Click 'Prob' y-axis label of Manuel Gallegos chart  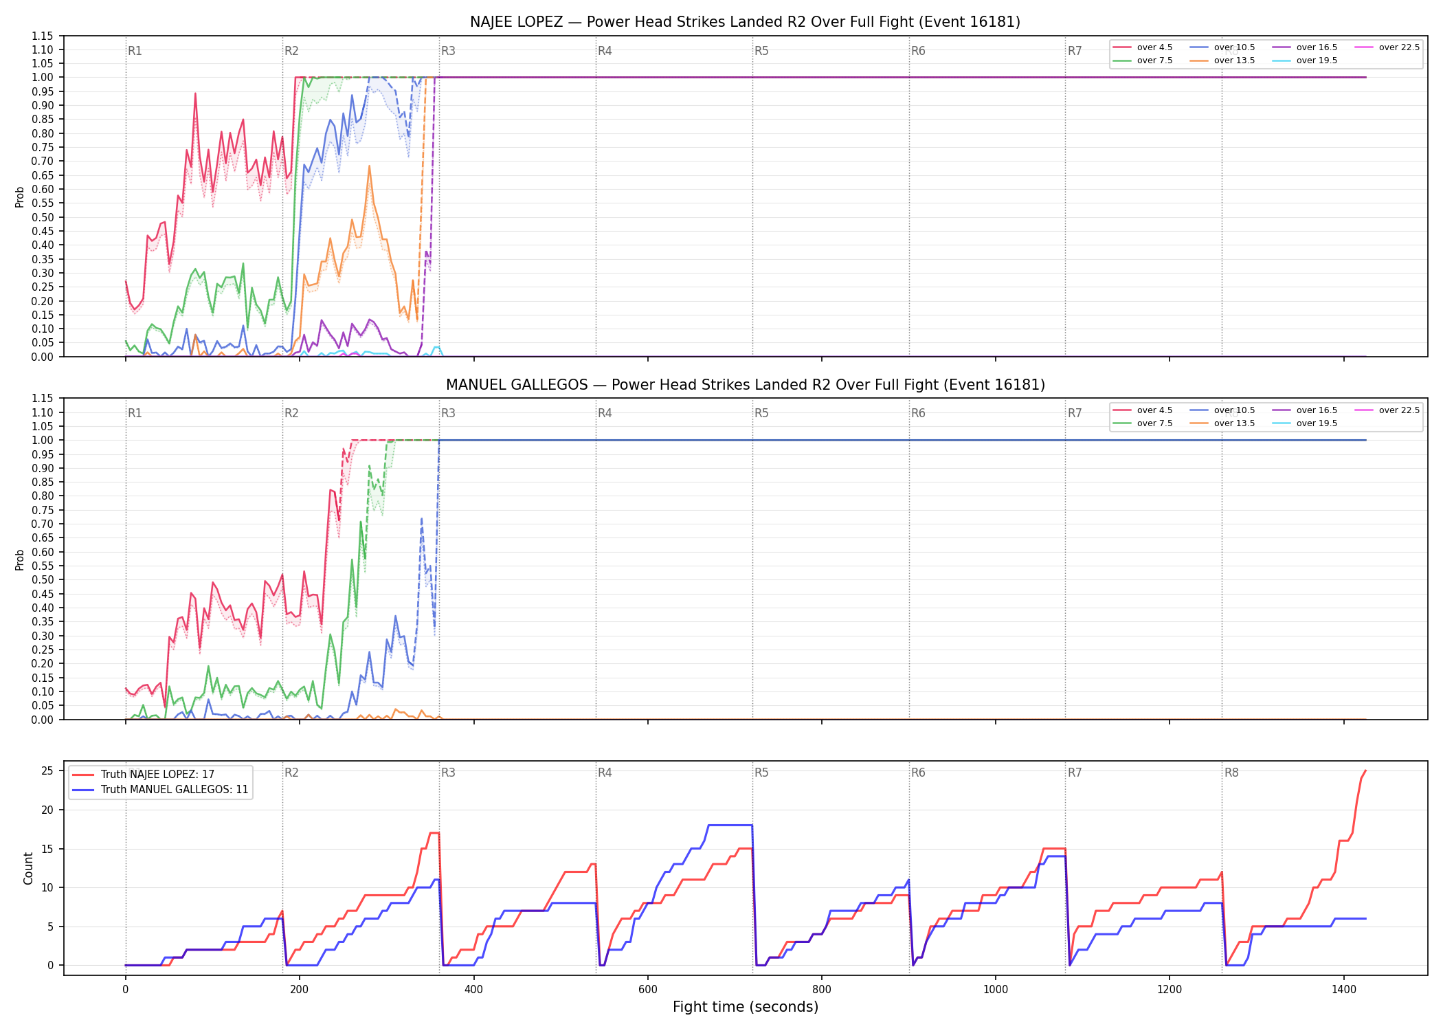tap(20, 559)
